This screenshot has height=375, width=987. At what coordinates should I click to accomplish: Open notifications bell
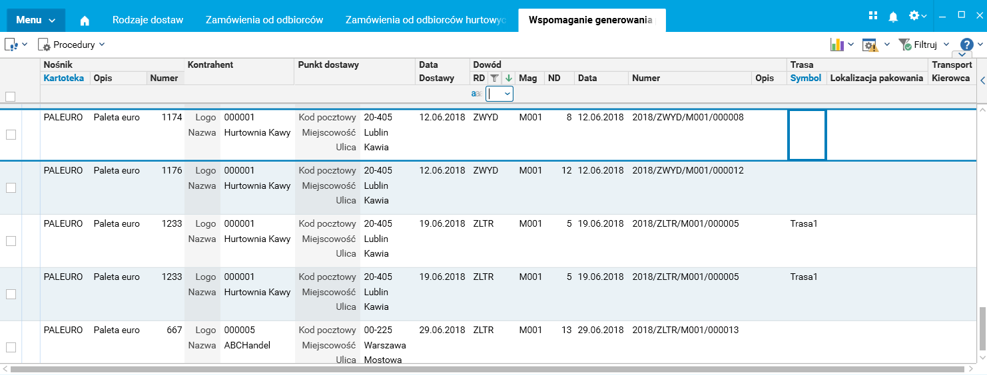(x=894, y=15)
